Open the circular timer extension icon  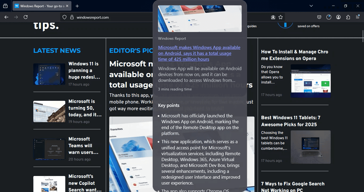point(329,17)
